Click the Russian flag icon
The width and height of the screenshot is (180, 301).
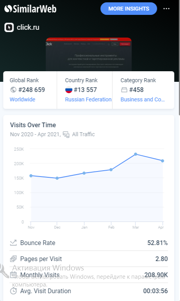tap(69, 90)
